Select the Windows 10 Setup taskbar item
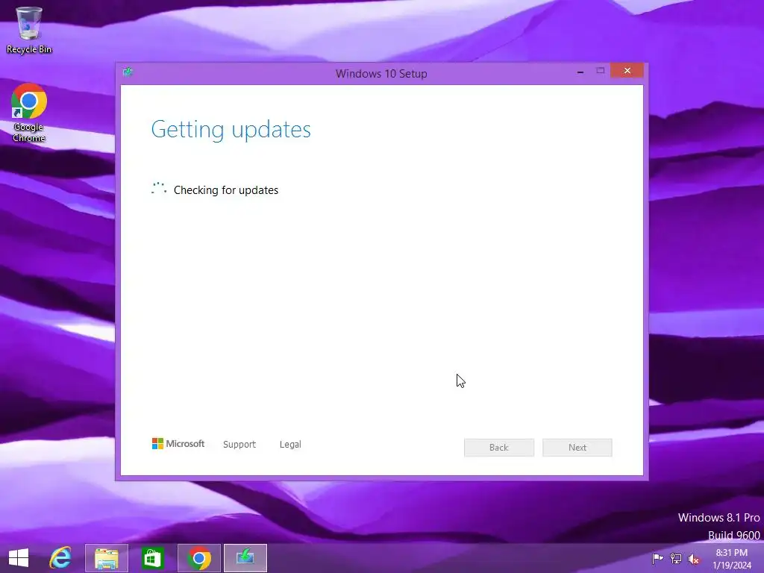Viewport: 764px width, 573px height. [245, 558]
